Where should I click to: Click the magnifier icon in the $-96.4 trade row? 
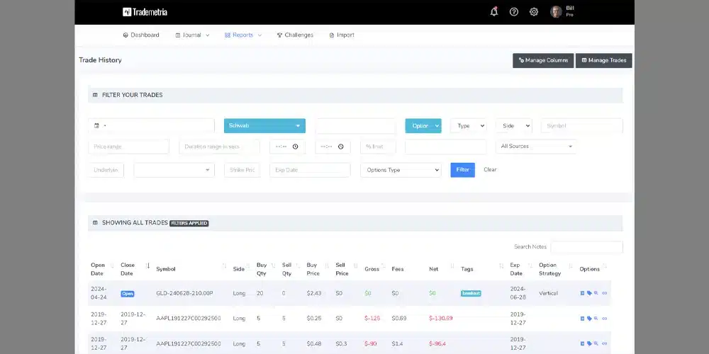coord(596,343)
